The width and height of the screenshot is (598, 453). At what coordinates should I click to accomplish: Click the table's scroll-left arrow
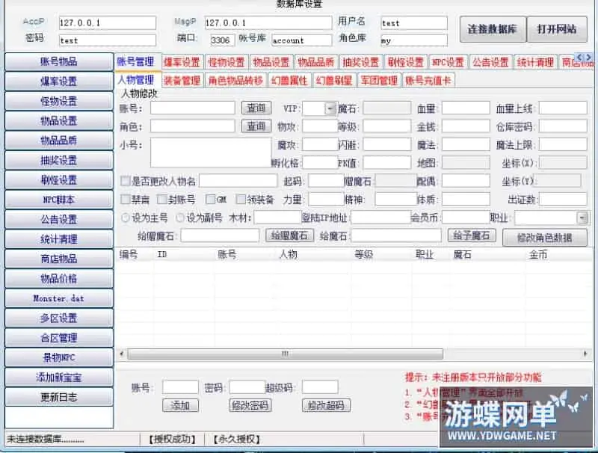pyautogui.click(x=122, y=354)
